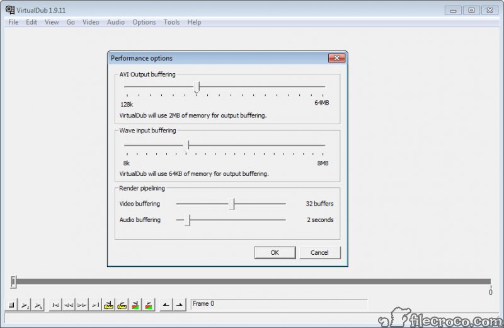Screen dimensions: 504x328
Task: Click the 64KB buffering message
Action: (194, 174)
